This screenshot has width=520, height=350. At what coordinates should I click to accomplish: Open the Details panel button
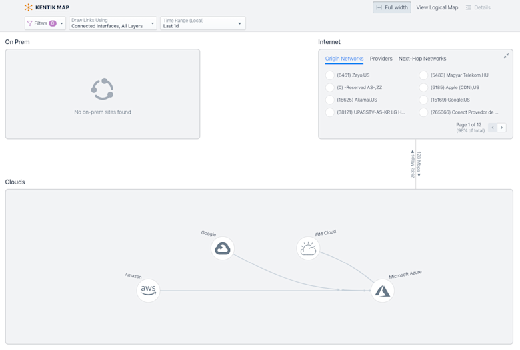(478, 7)
